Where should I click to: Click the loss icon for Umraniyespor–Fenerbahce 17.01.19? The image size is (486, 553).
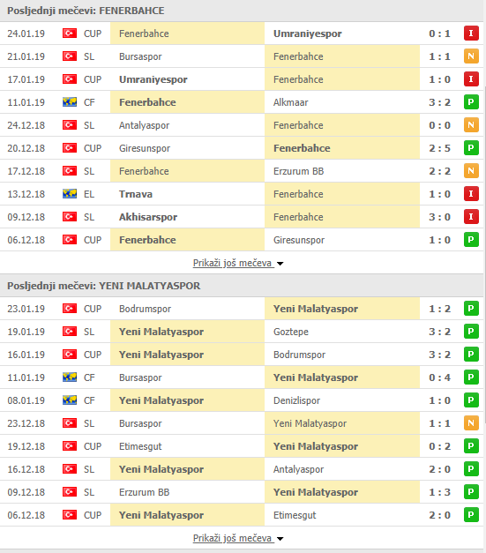pos(471,79)
